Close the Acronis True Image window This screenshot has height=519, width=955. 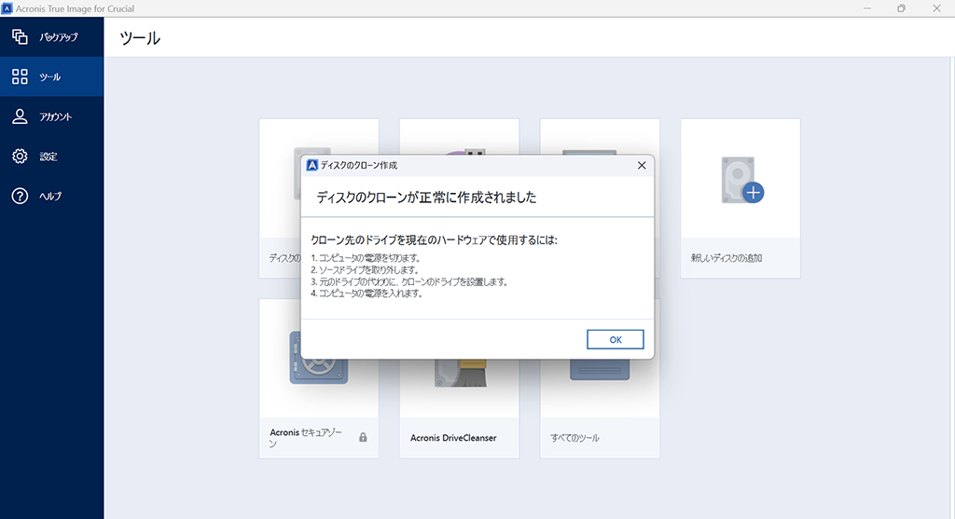coord(936,8)
